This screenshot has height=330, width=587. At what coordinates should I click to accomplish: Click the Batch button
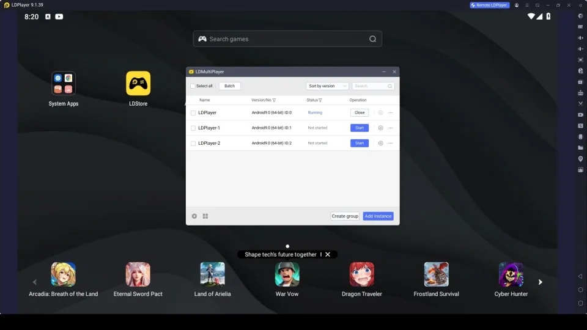coord(229,86)
